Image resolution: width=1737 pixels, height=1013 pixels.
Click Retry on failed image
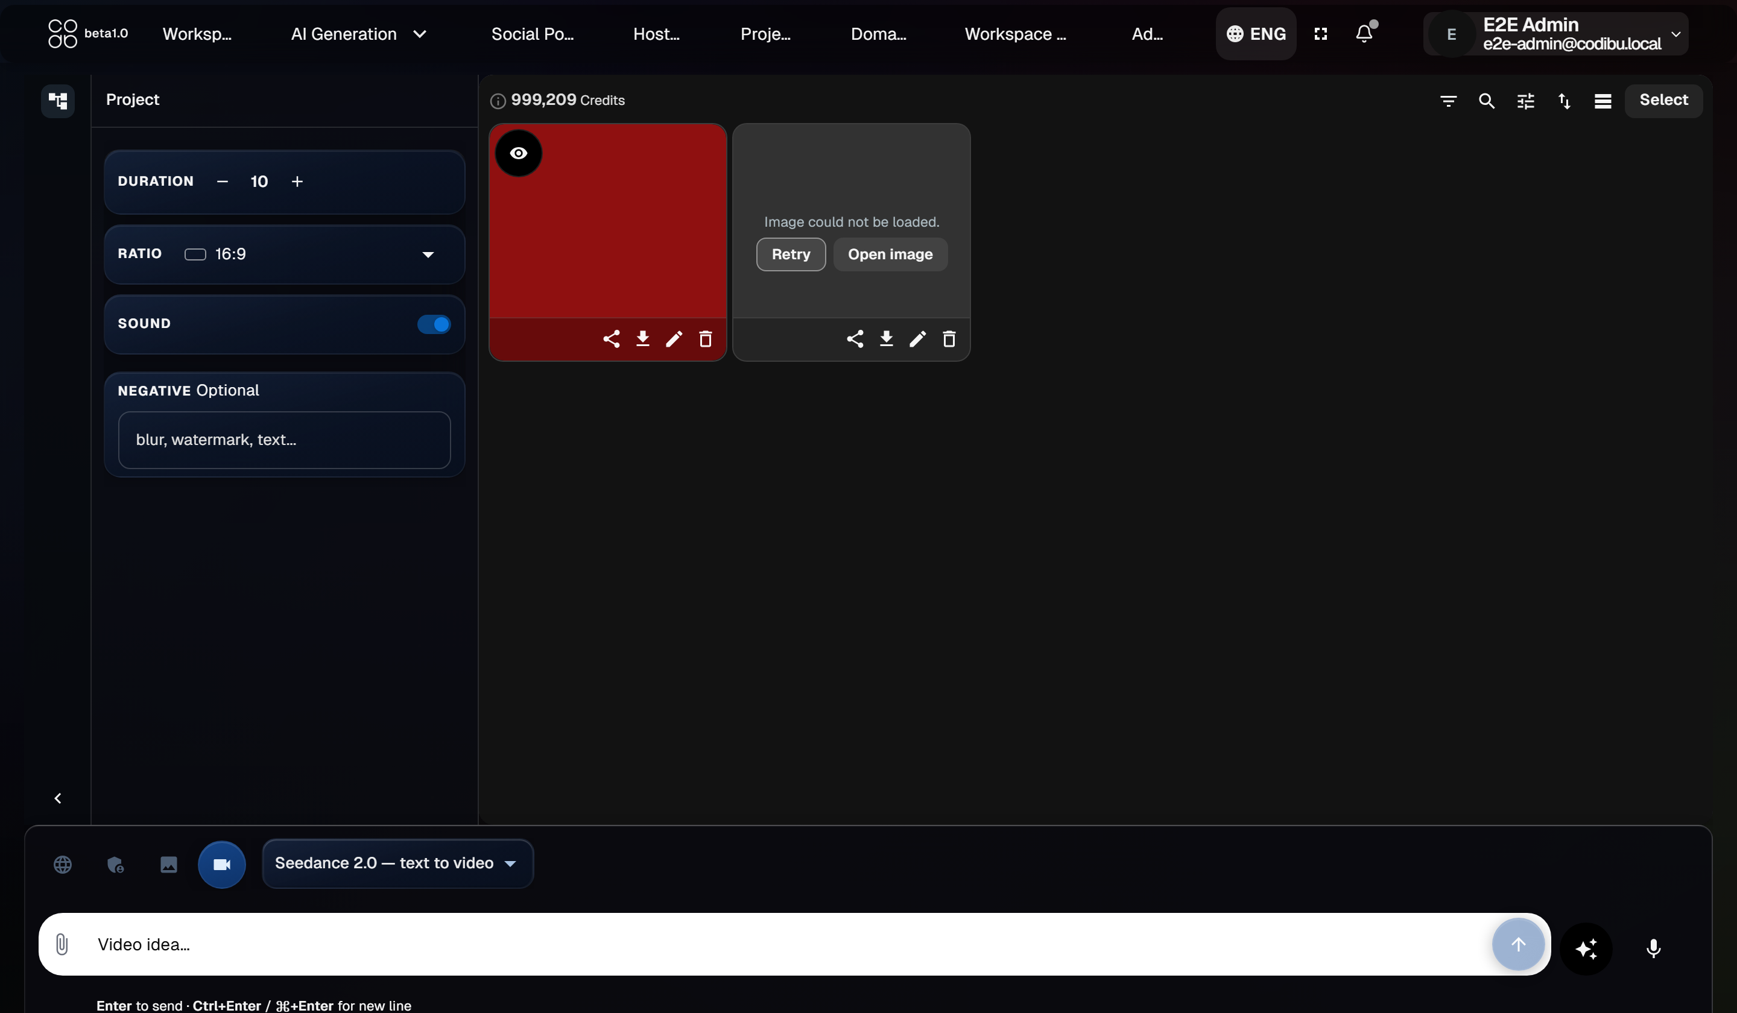791,254
